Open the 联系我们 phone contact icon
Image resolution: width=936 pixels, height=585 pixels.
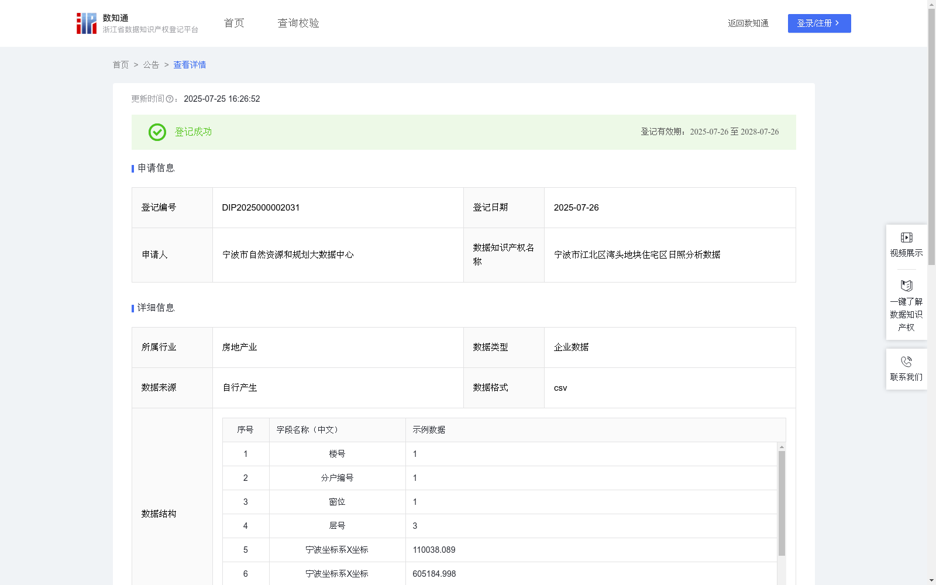[x=906, y=361]
